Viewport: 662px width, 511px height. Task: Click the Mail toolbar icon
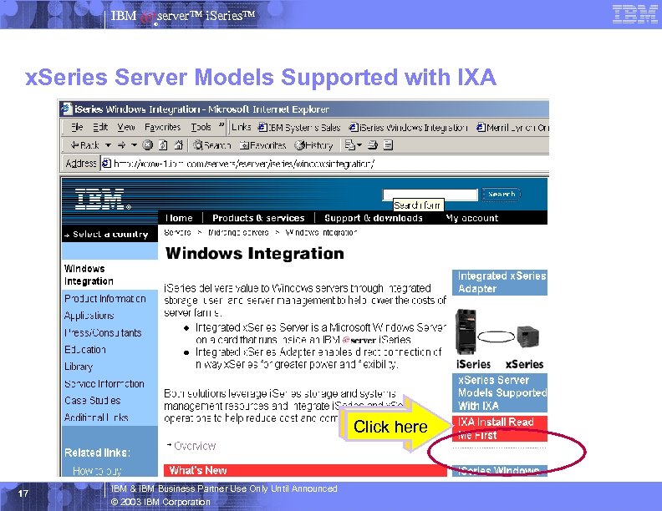coord(350,145)
